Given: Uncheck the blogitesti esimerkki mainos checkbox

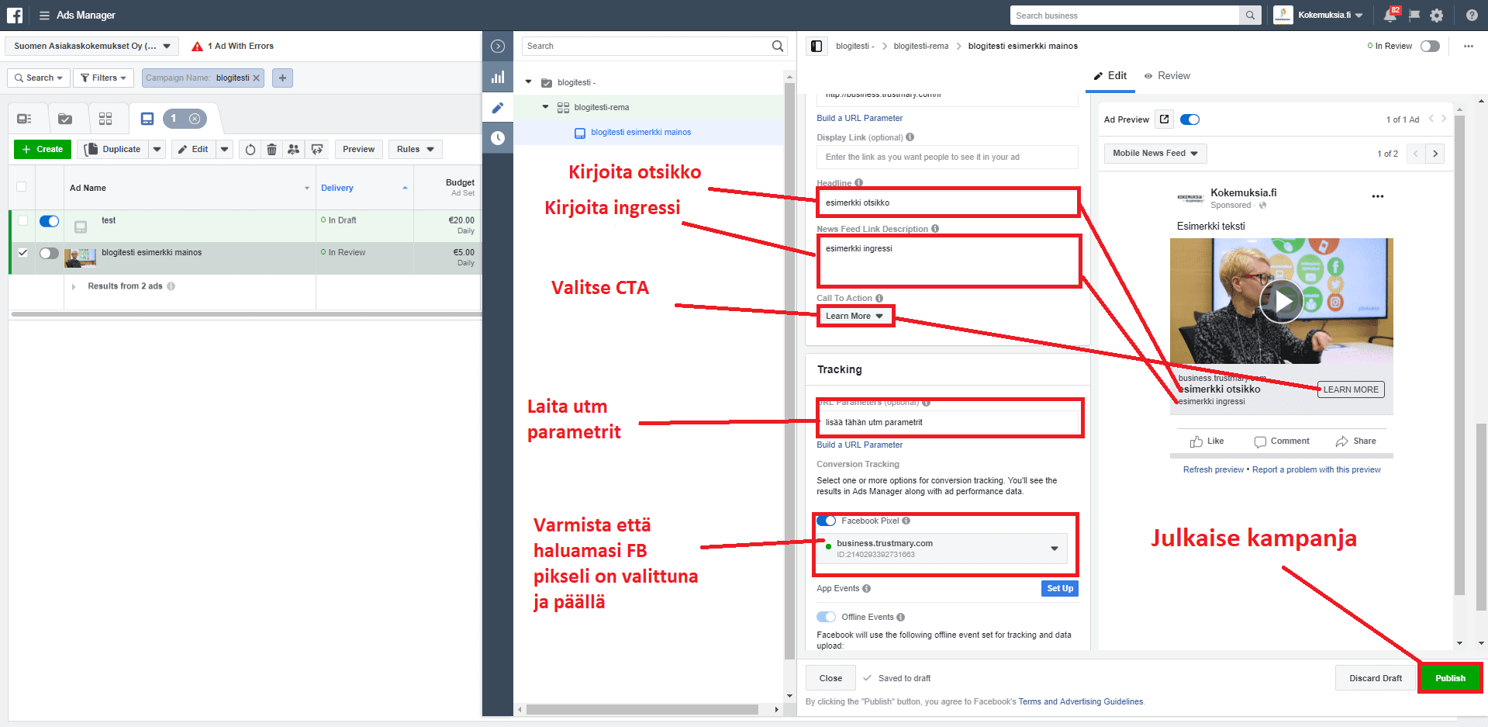Looking at the screenshot, I should point(22,253).
